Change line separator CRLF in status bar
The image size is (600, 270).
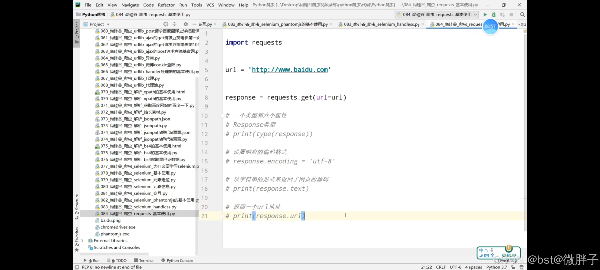[x=441, y=267]
